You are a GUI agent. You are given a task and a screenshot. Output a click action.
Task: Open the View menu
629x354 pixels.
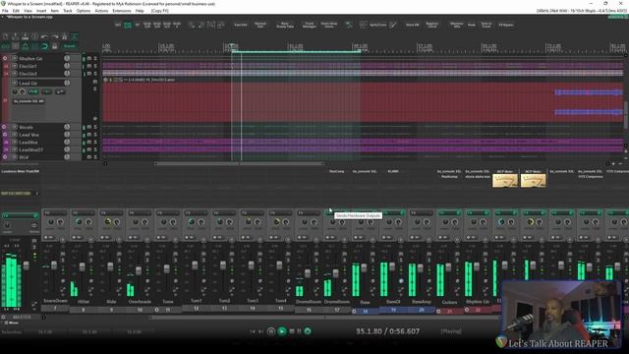(28, 11)
